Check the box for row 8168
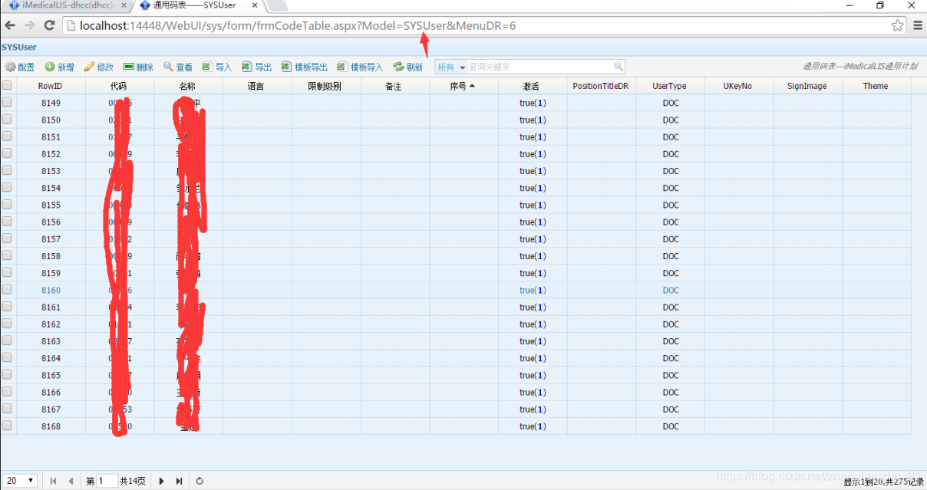This screenshot has width=927, height=490. pyautogui.click(x=7, y=426)
